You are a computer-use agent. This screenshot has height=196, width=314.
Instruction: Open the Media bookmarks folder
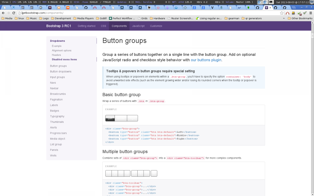pyautogui.click(x=7, y=18)
